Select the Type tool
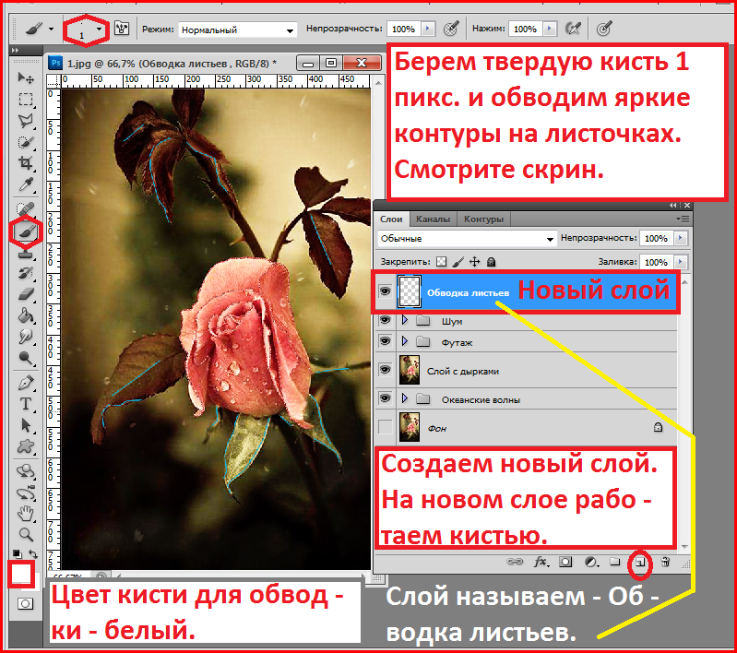This screenshot has width=737, height=653. click(26, 404)
